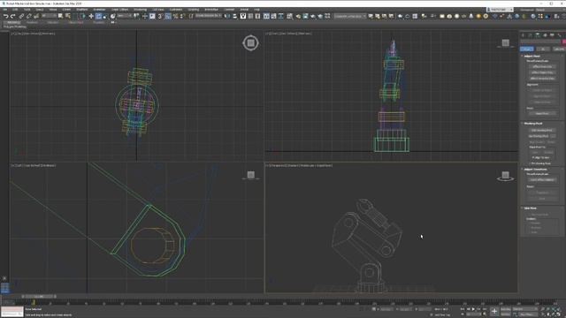Click the Redo arrow icon
Screen dimensions: 566x318
pyautogui.click(x=12, y=16)
